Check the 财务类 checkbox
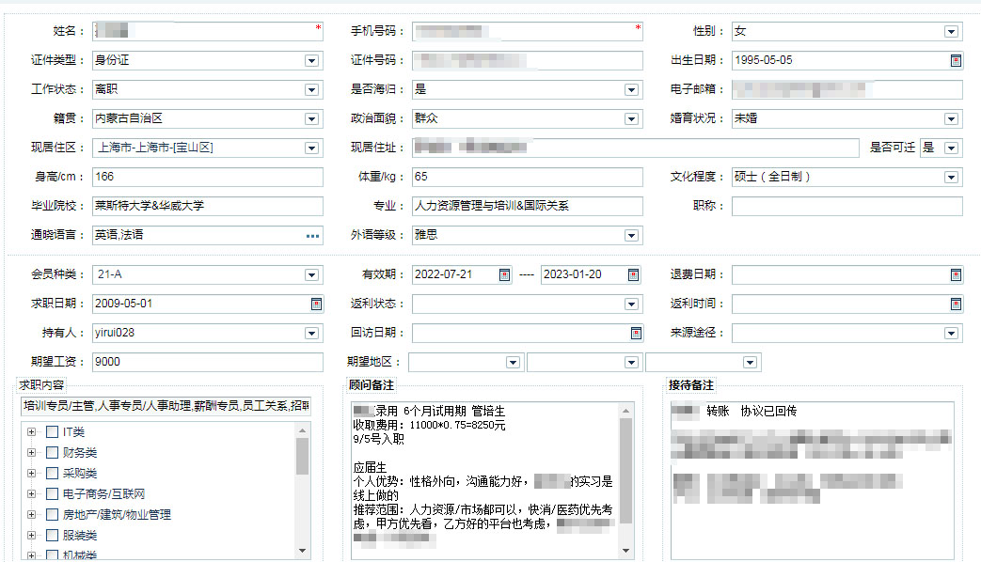981x562 pixels. click(x=53, y=453)
